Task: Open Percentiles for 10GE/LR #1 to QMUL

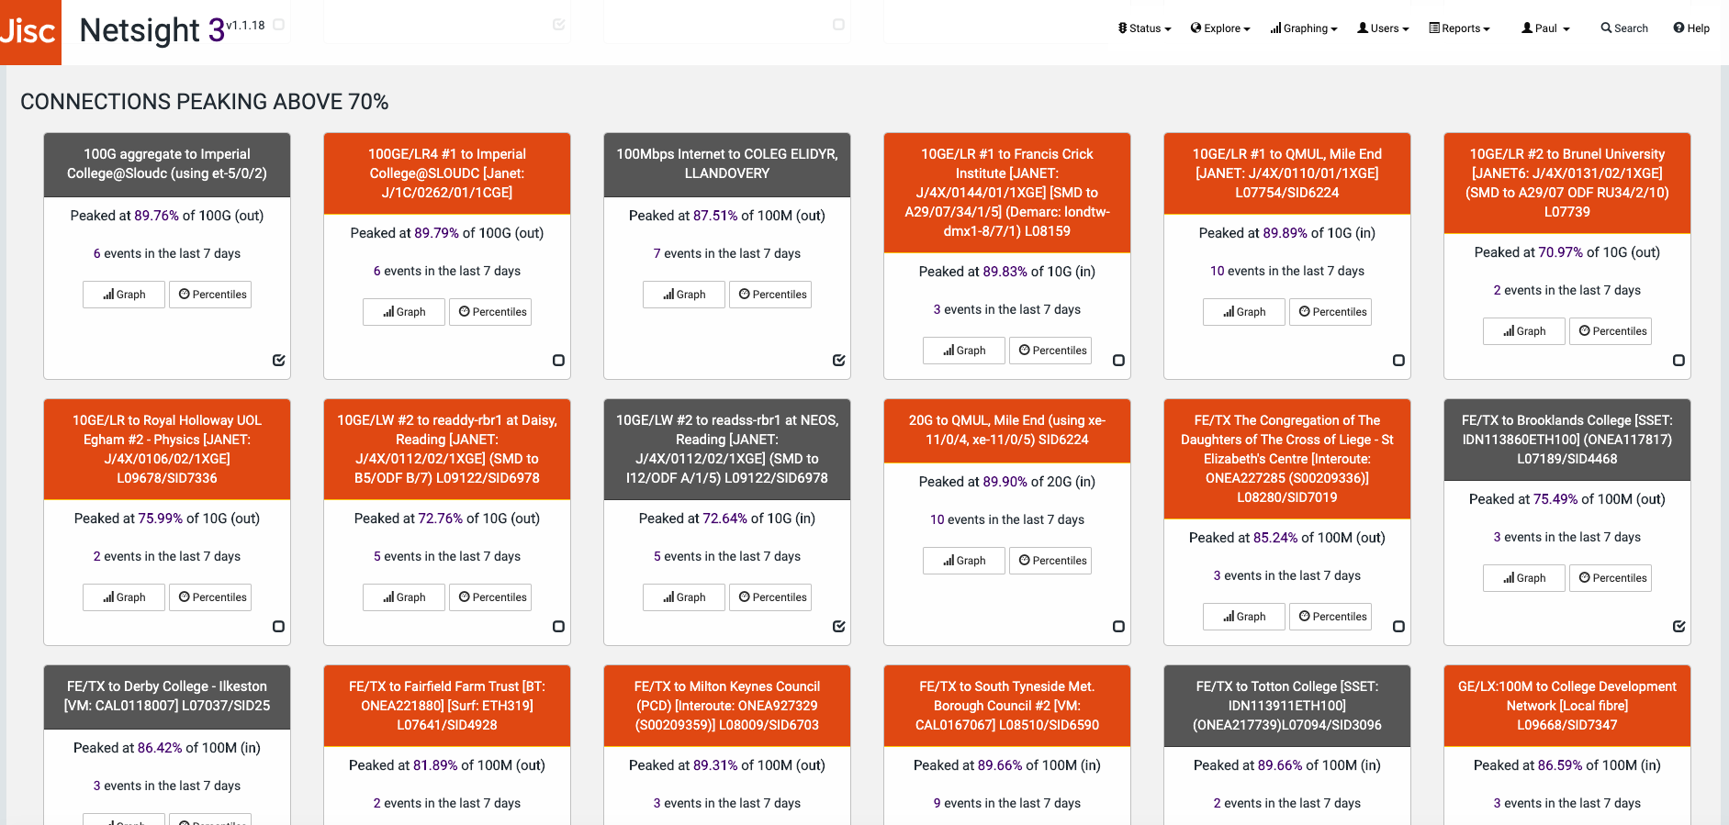Action: 1330,312
